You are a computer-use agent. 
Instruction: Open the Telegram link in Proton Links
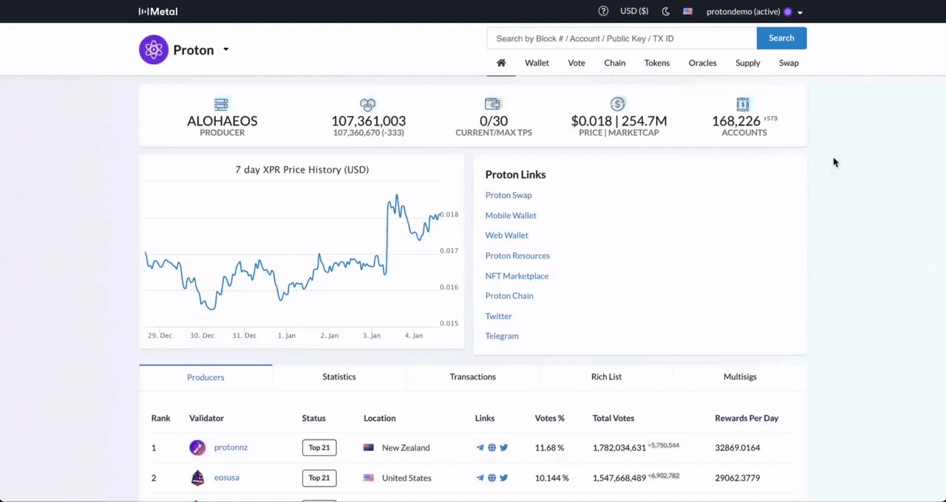502,336
